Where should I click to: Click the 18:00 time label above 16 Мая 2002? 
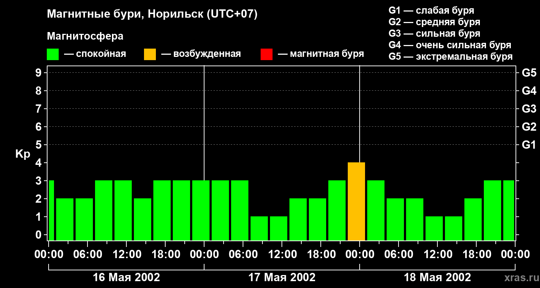pos(165,255)
